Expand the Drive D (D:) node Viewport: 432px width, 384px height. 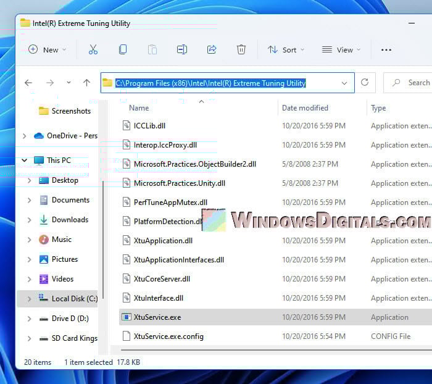point(29,319)
